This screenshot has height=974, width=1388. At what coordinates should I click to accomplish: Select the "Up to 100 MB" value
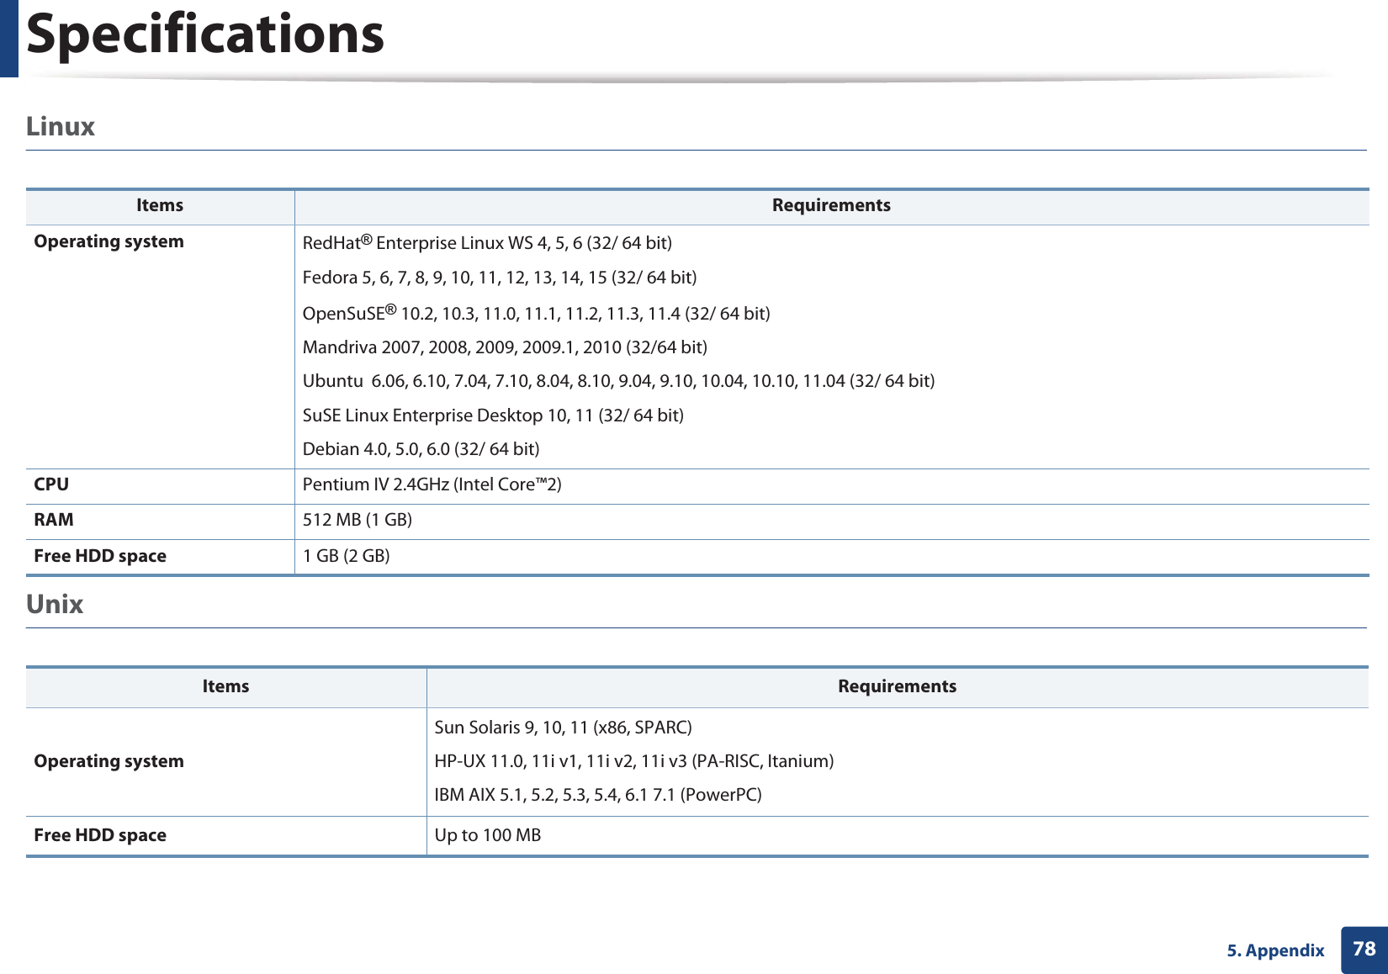pos(488,835)
